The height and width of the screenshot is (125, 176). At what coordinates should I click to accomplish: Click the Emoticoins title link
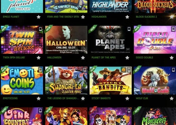(10, 98)
